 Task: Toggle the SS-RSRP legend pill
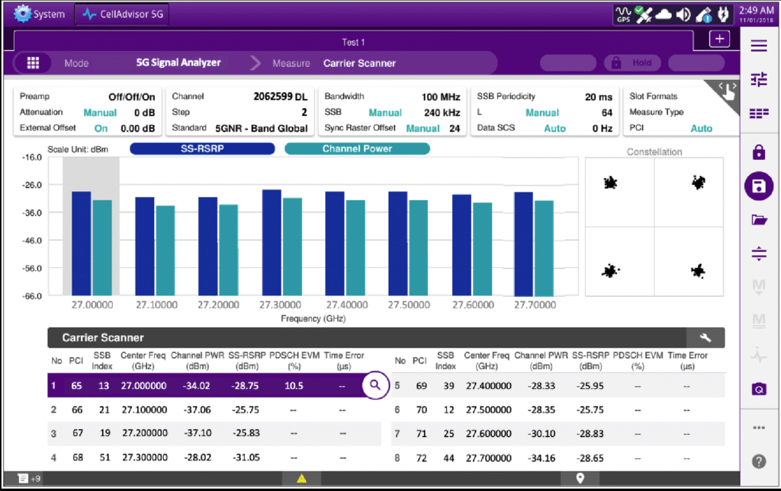201,149
